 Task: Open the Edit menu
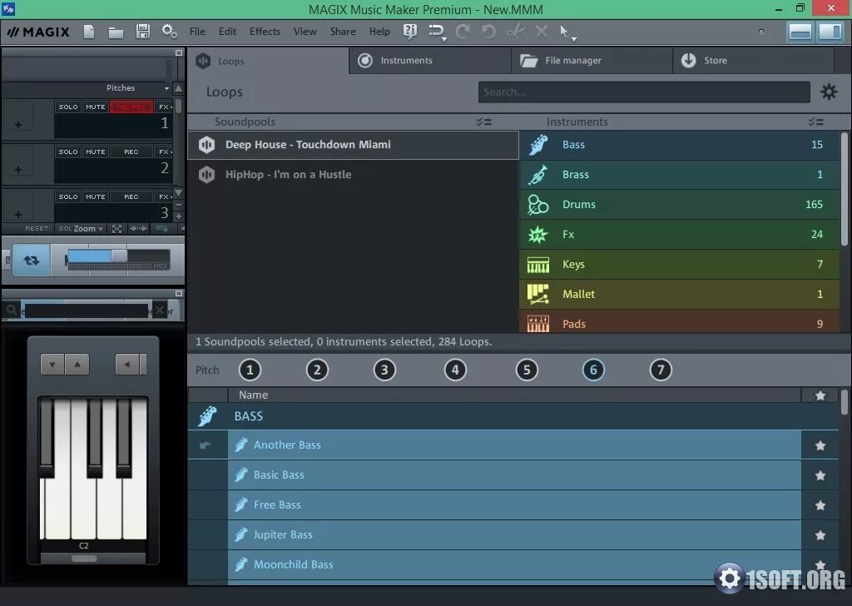(x=227, y=32)
